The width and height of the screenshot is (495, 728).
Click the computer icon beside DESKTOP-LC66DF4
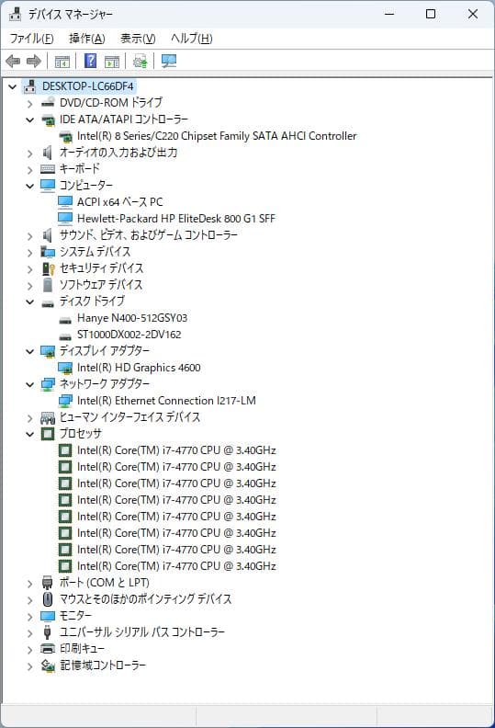click(30, 86)
